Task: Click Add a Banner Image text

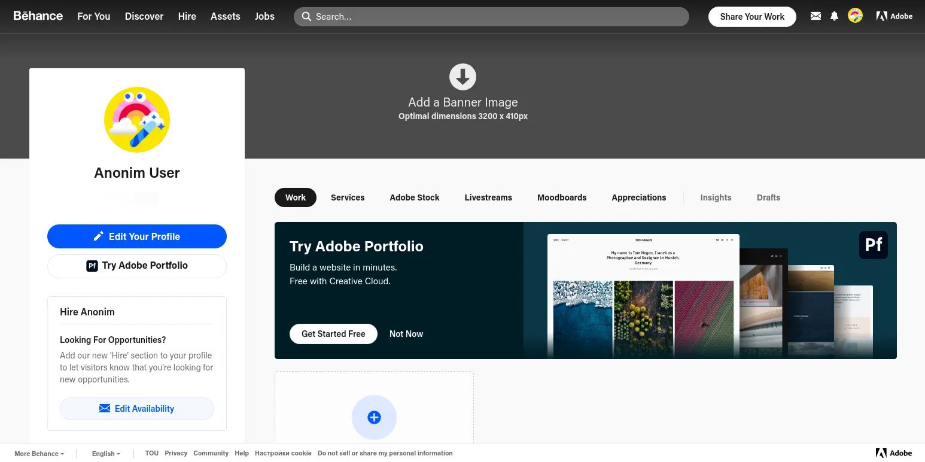Action: click(x=463, y=102)
